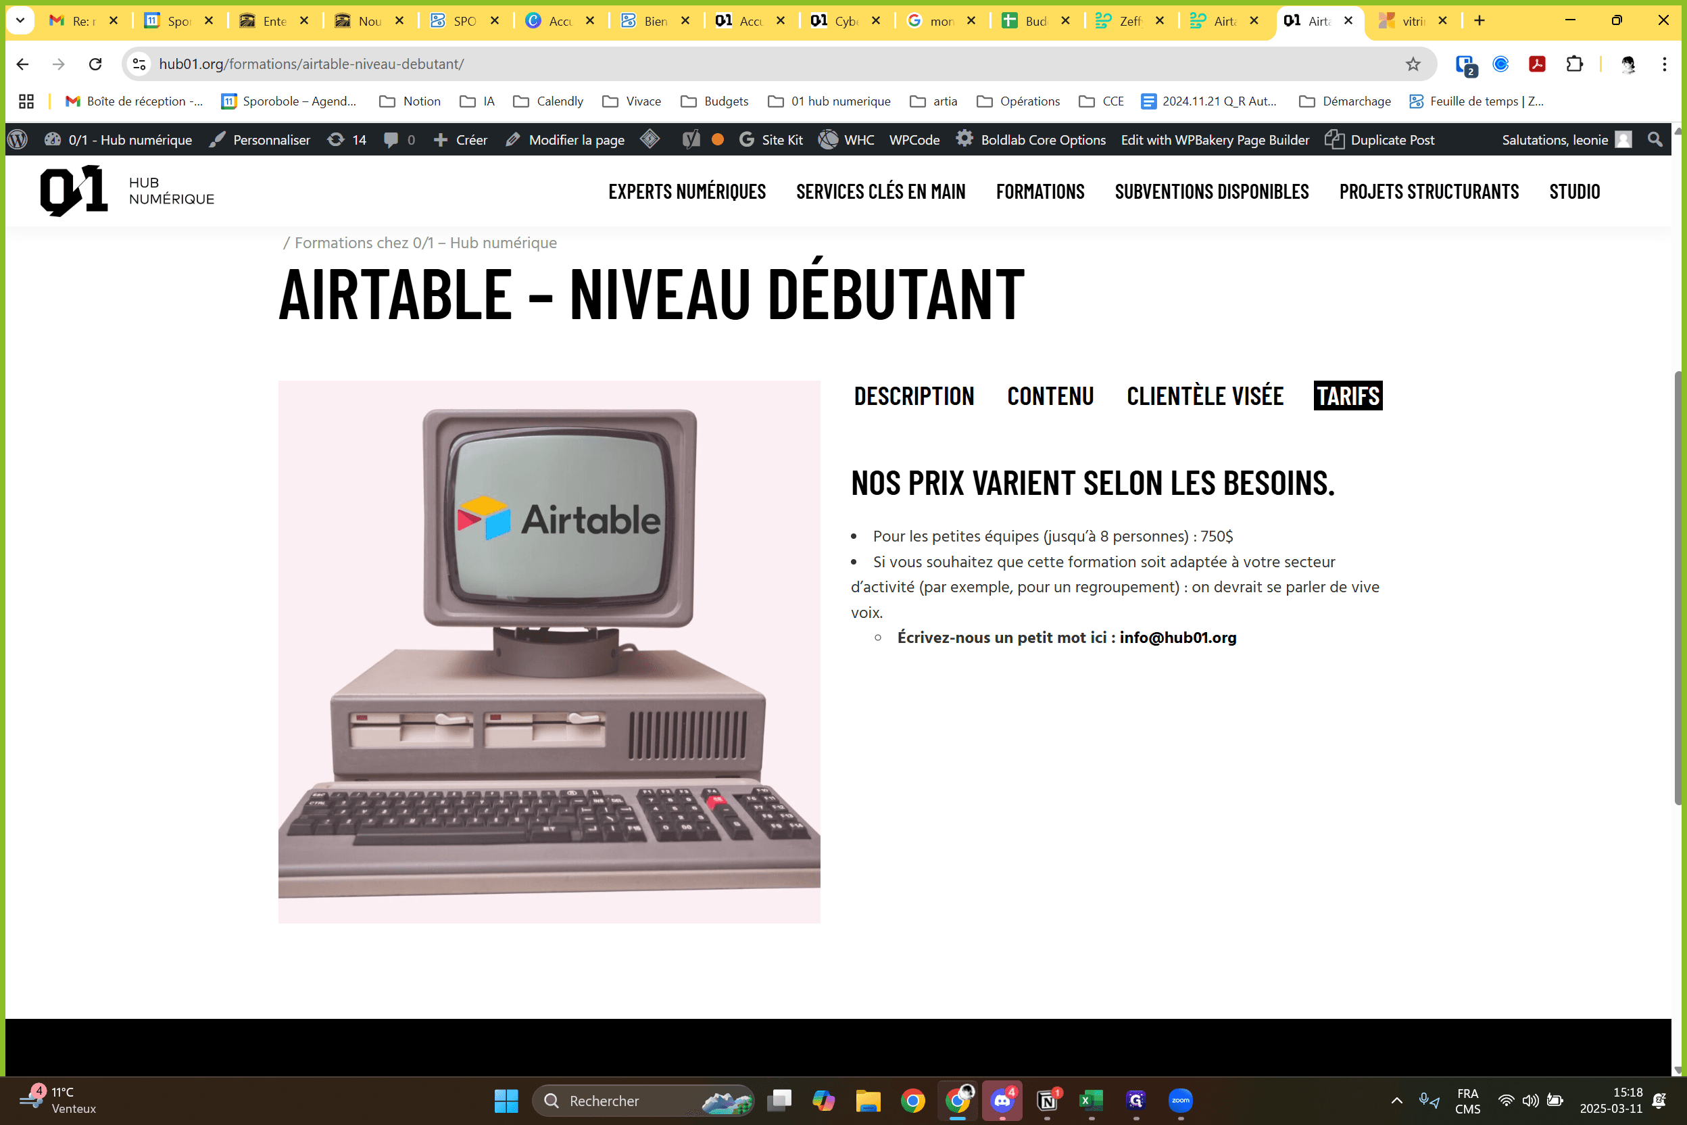Image resolution: width=1687 pixels, height=1125 pixels.
Task: Open the Adobe Acrobat extension icon
Action: click(x=1536, y=64)
